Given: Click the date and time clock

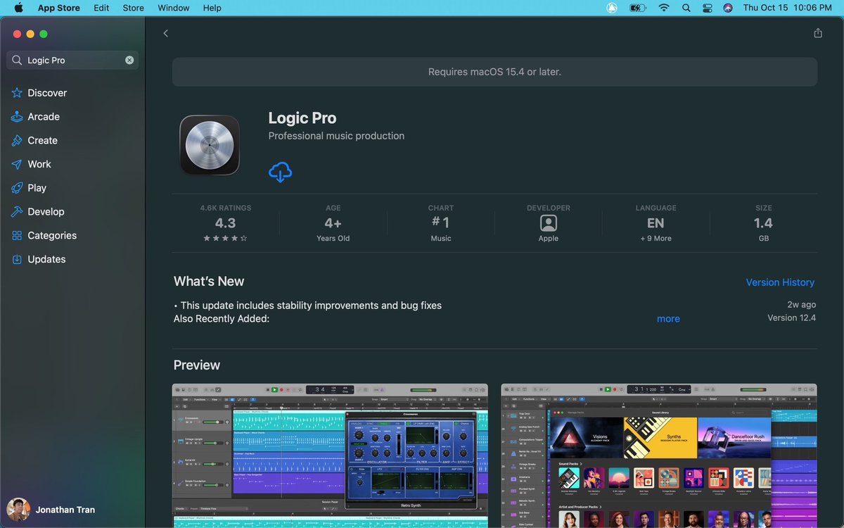Looking at the screenshot, I should (x=788, y=8).
